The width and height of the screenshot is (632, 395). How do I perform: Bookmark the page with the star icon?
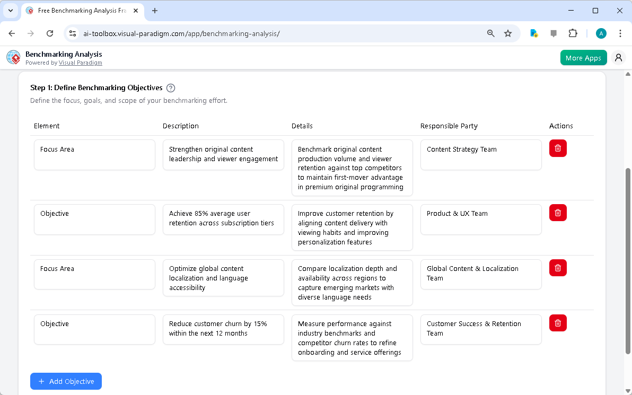point(508,33)
